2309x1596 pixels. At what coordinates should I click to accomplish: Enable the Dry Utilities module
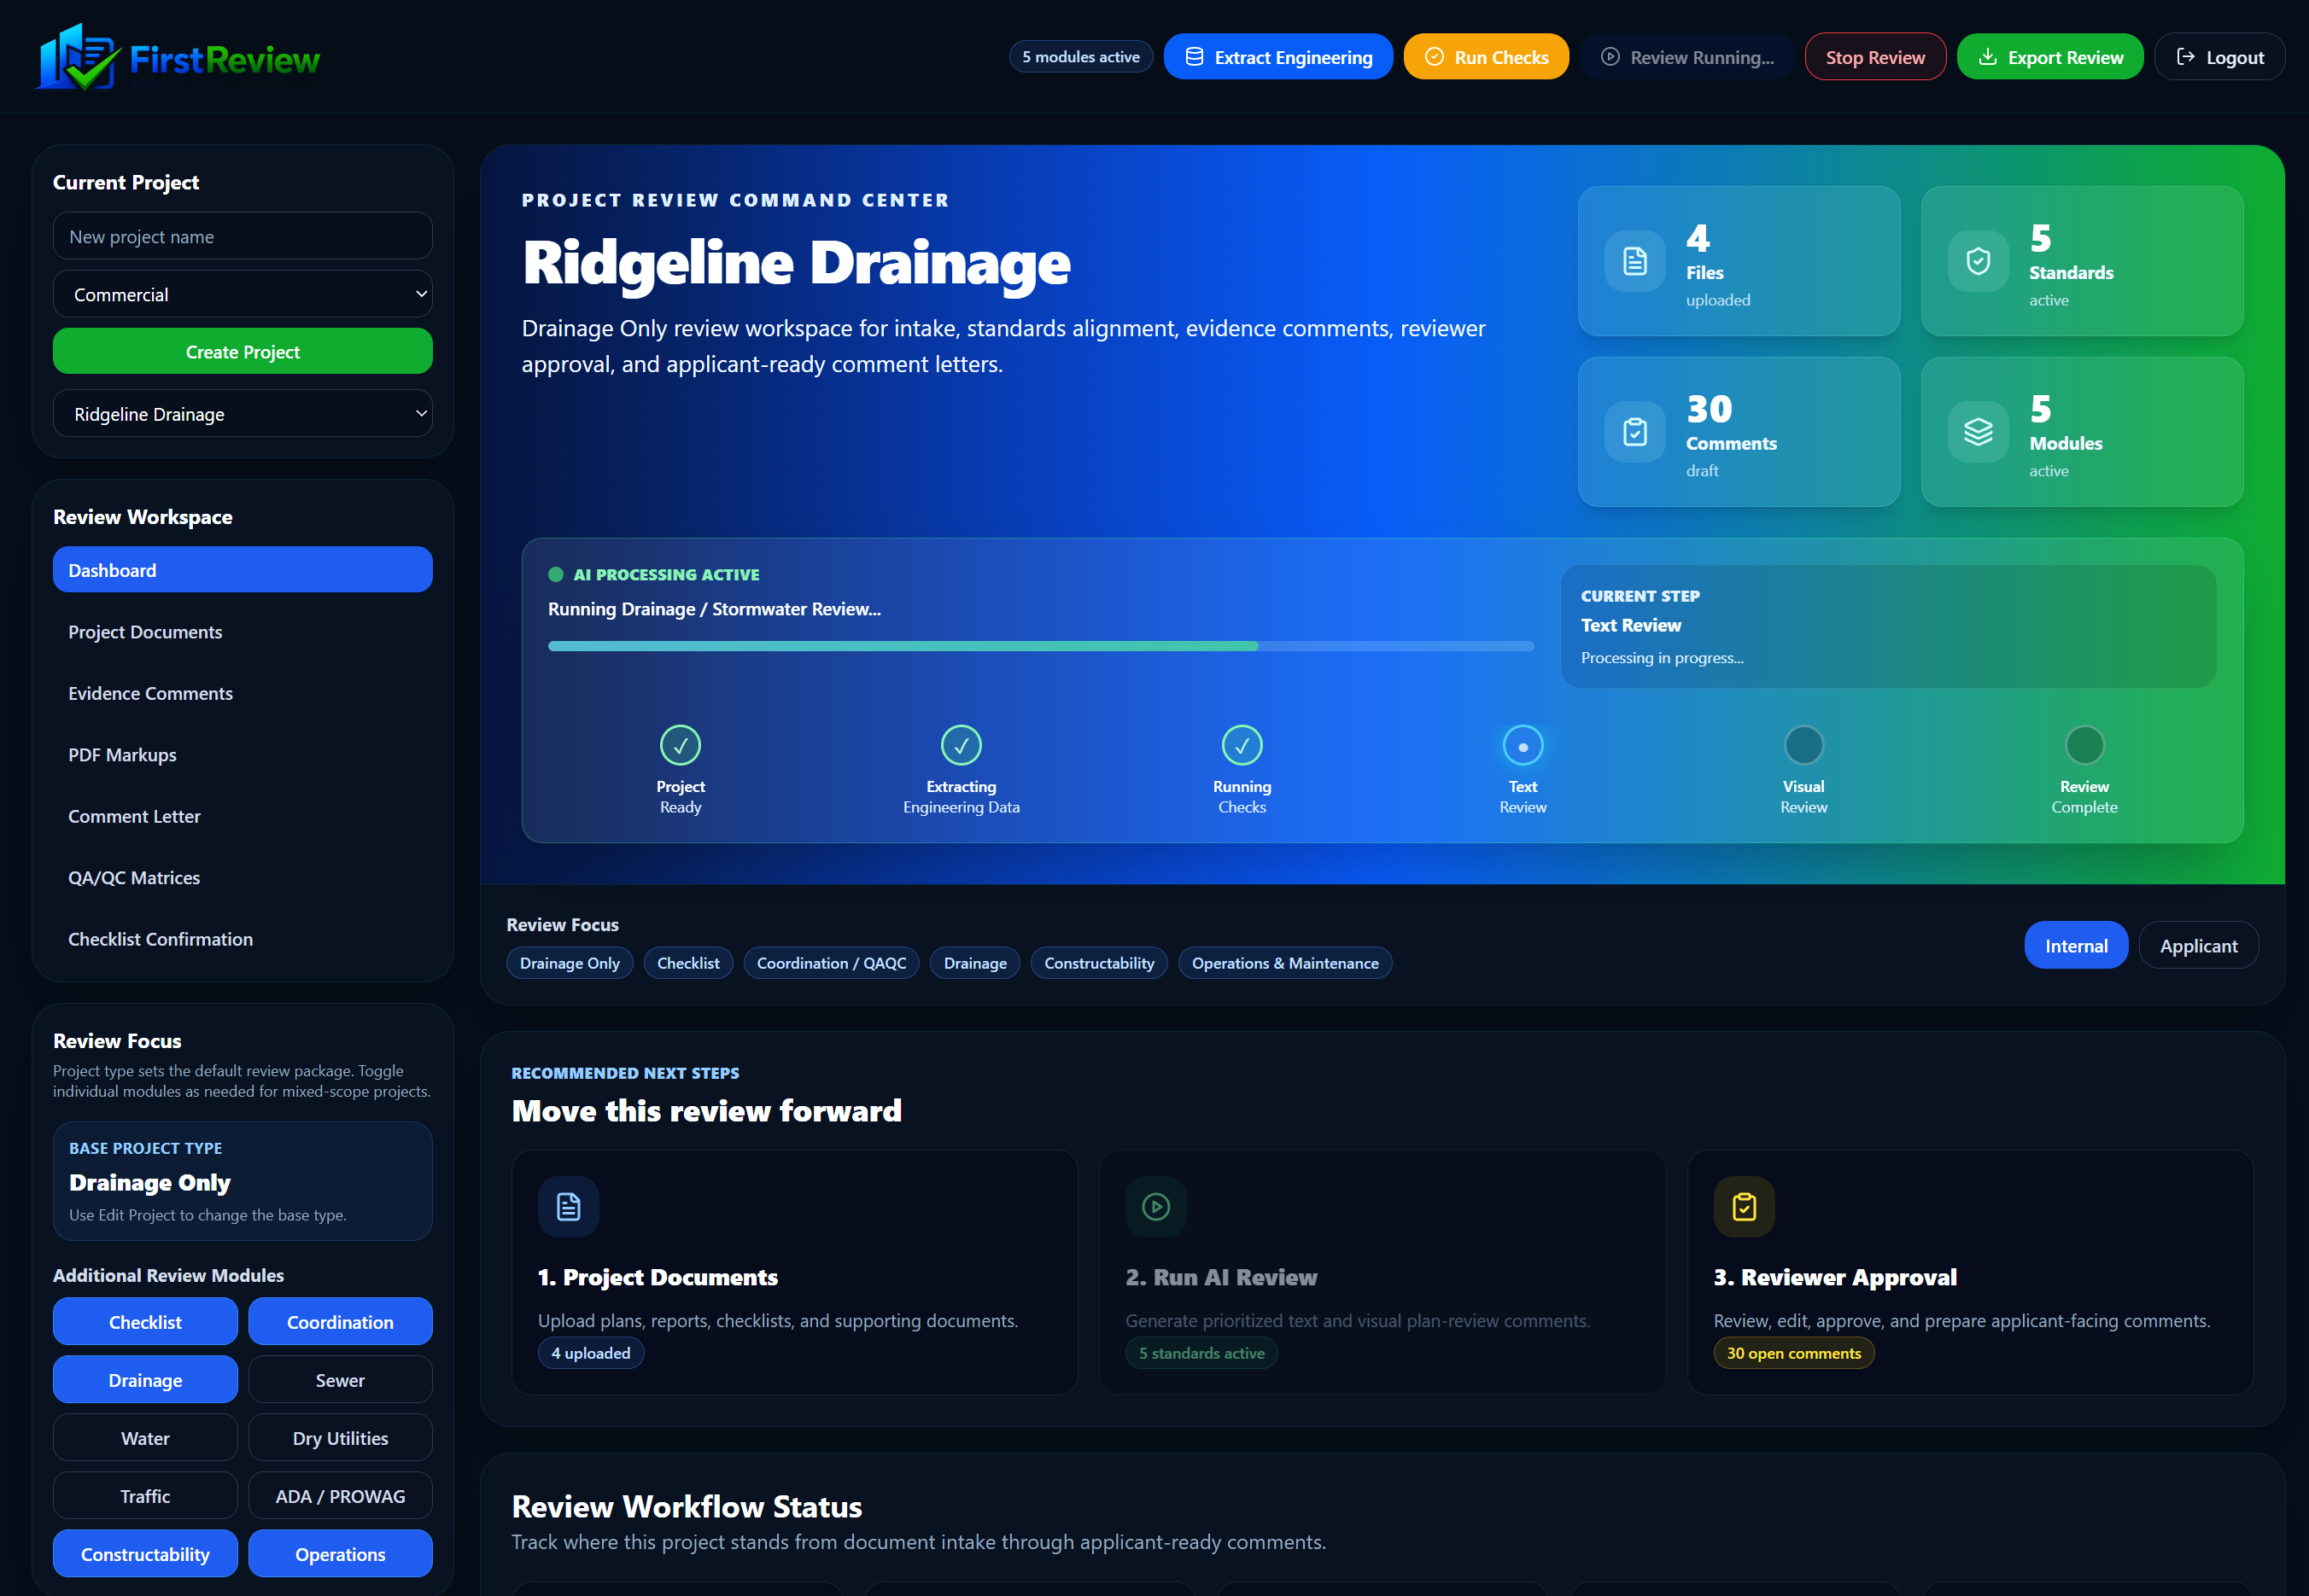pos(340,1438)
